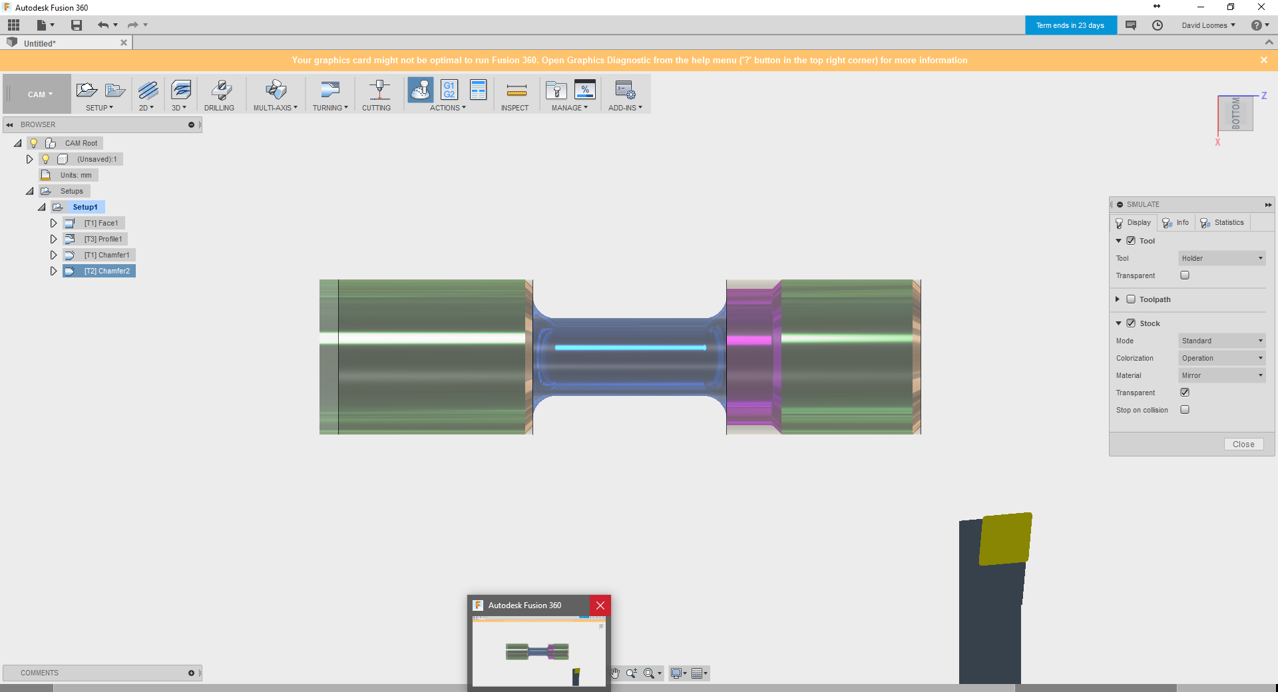Switch to the Info tab

(x=1175, y=223)
